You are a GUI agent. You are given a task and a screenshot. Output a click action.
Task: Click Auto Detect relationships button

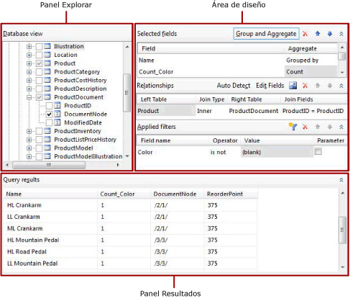[x=234, y=86]
